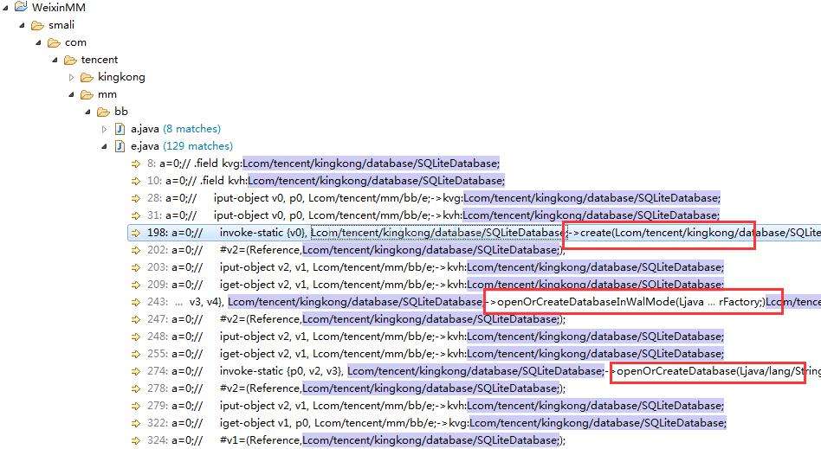Click the kingkong folder icon
The width and height of the screenshot is (821, 449).
tap(87, 78)
